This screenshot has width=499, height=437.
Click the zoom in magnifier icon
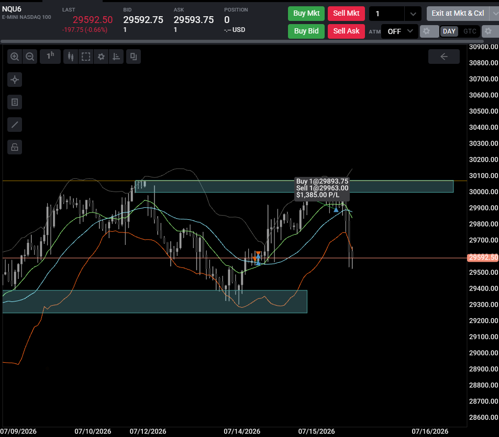click(15, 57)
